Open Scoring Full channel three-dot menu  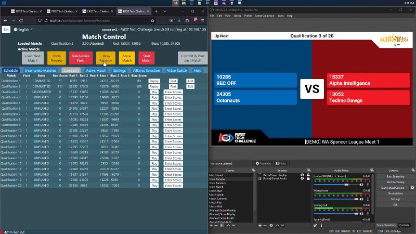coord(368,213)
